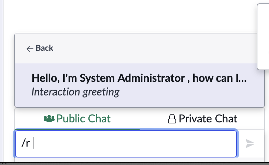Focus the message input containing "/r"
Image resolution: width=269 pixels, height=165 pixels.
[x=126, y=144]
